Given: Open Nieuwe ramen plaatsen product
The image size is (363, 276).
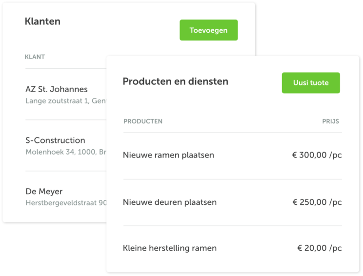Looking at the screenshot, I should (168, 155).
